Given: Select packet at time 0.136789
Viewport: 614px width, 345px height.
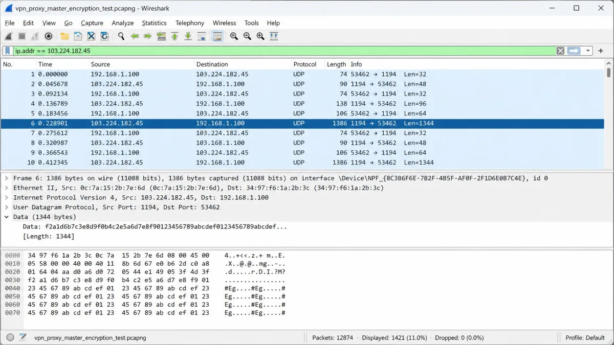Looking at the screenshot, I should [x=302, y=104].
